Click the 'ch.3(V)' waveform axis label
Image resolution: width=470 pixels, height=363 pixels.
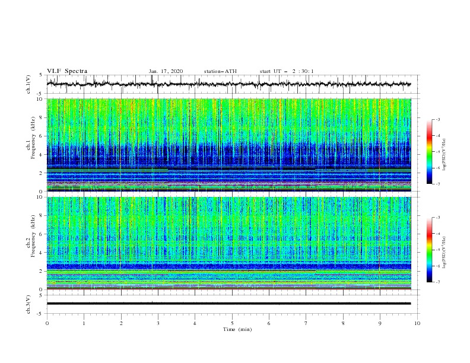point(28,304)
